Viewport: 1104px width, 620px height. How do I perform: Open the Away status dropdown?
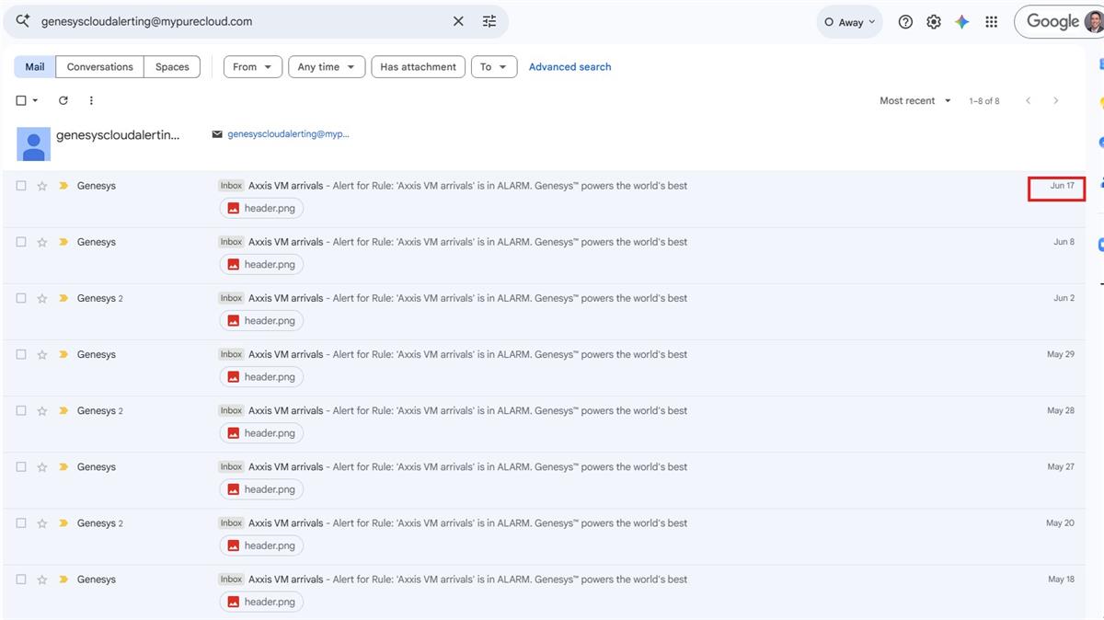[849, 22]
